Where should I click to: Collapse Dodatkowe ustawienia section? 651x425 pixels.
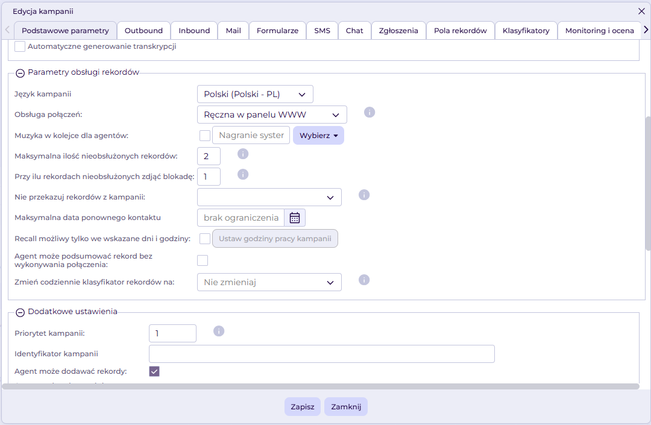(20, 312)
